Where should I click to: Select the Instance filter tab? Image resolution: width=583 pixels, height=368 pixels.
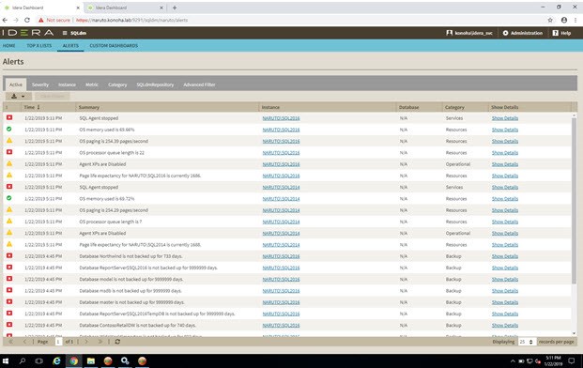click(67, 84)
